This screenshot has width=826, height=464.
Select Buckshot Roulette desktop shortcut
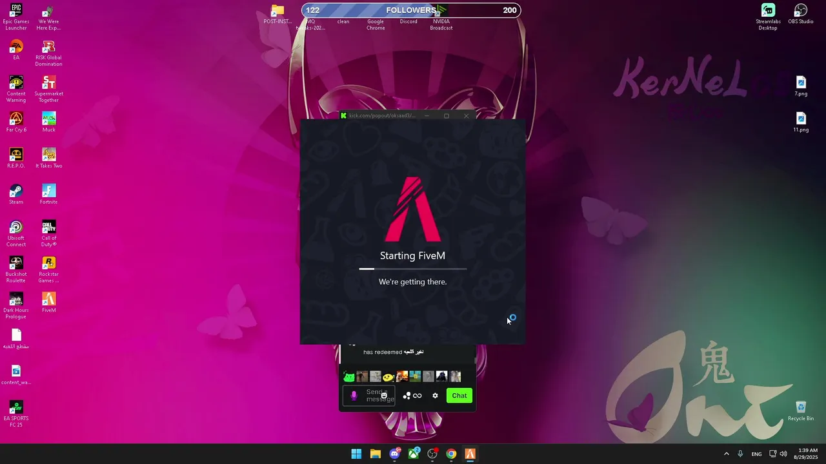[16, 270]
